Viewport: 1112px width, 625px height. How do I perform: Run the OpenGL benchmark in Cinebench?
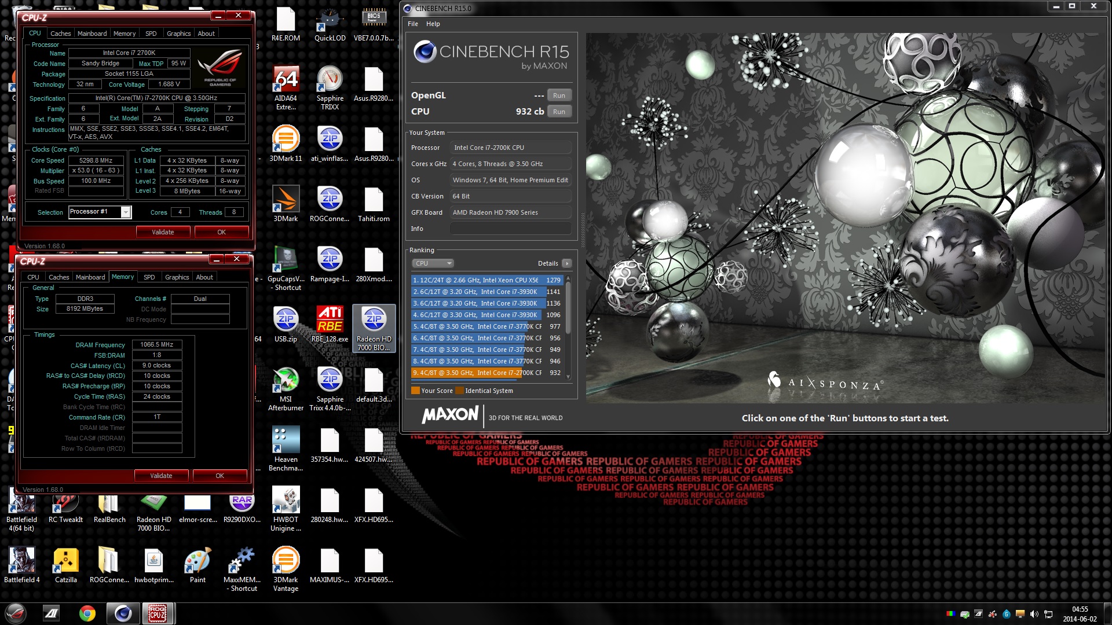pyautogui.click(x=559, y=95)
